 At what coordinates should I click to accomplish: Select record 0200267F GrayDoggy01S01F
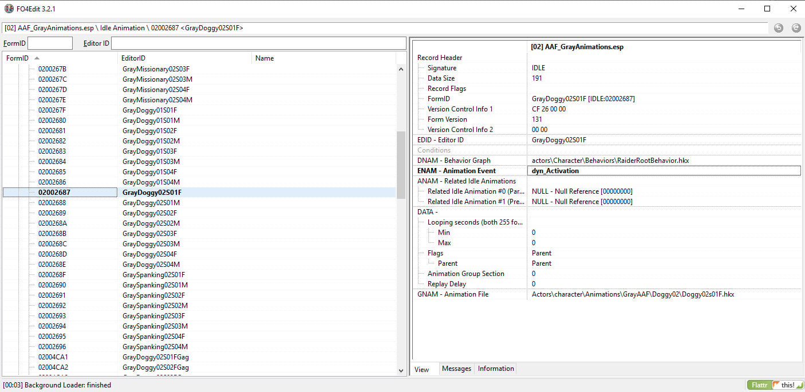tap(199, 110)
